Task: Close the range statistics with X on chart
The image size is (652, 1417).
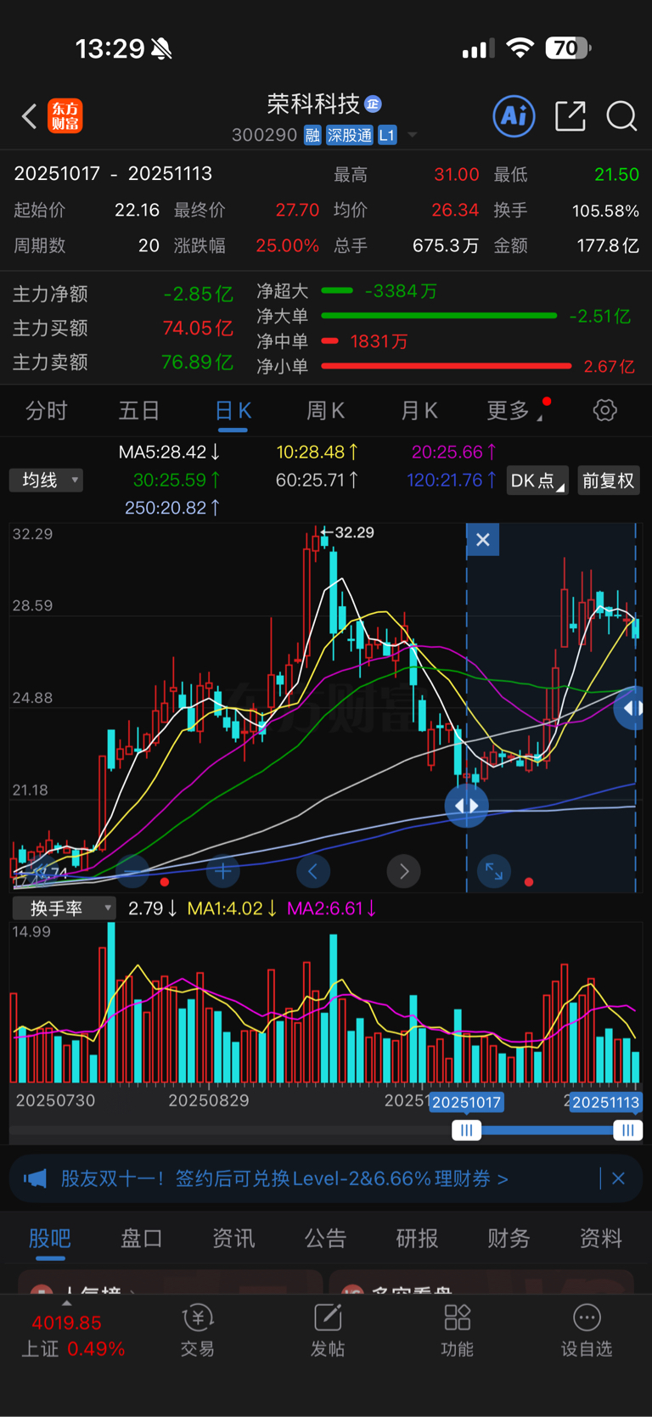Action: click(x=483, y=540)
